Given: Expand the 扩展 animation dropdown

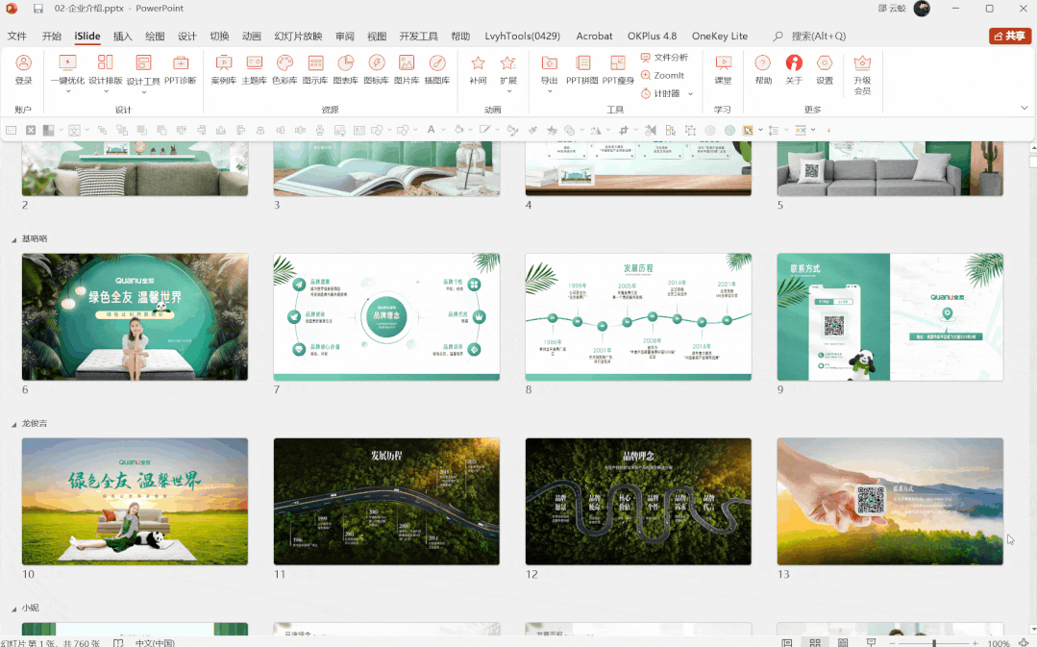Looking at the screenshot, I should (x=508, y=91).
